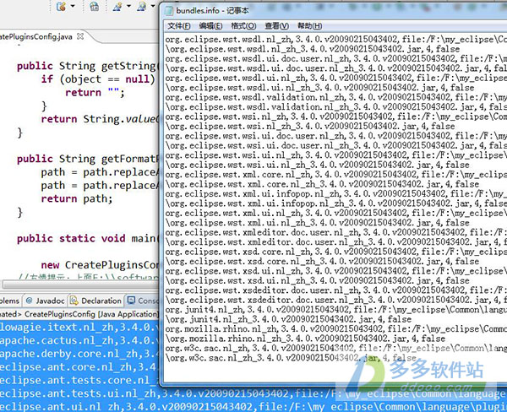Click Notepad line 'org.junit4.nl_zh,3.4.0'
This screenshot has width=507, height=412.
pyautogui.click(x=336, y=310)
